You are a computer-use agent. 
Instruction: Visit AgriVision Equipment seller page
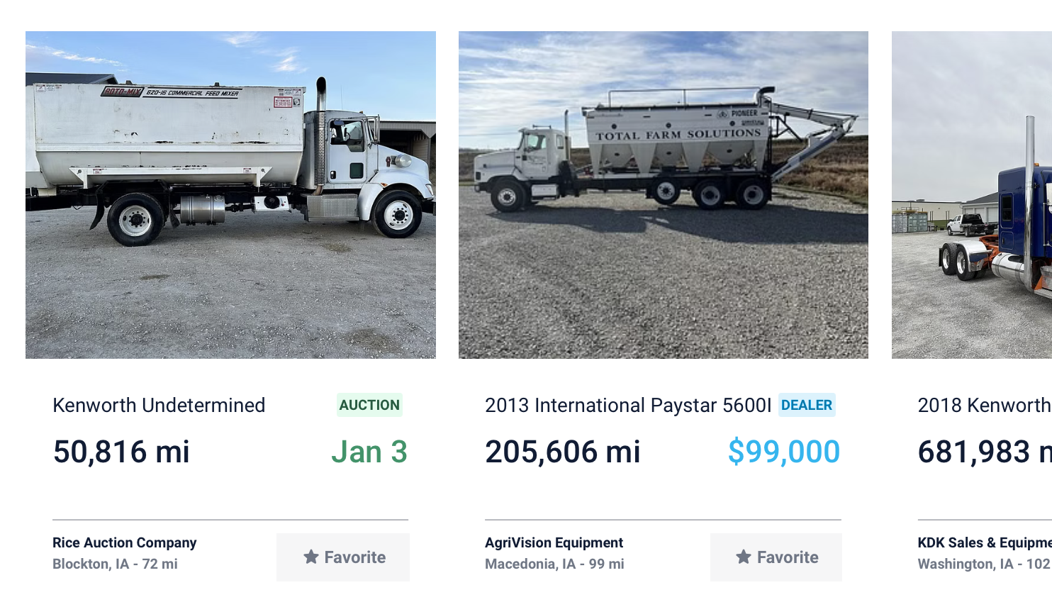[554, 542]
